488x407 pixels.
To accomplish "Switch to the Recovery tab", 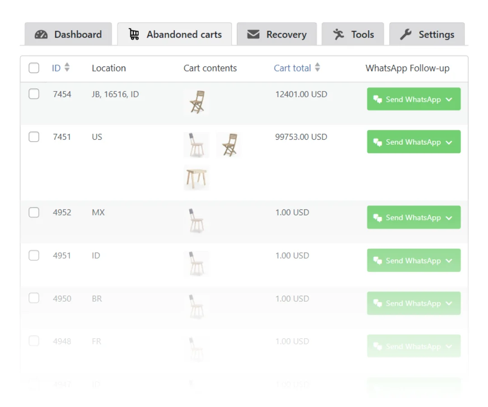I will pos(277,34).
